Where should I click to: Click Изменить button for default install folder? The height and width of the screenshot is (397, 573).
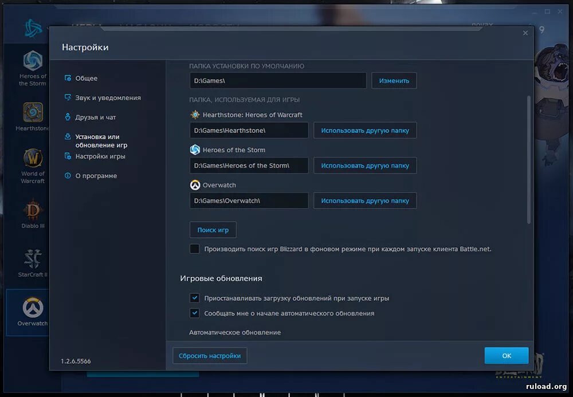(394, 80)
